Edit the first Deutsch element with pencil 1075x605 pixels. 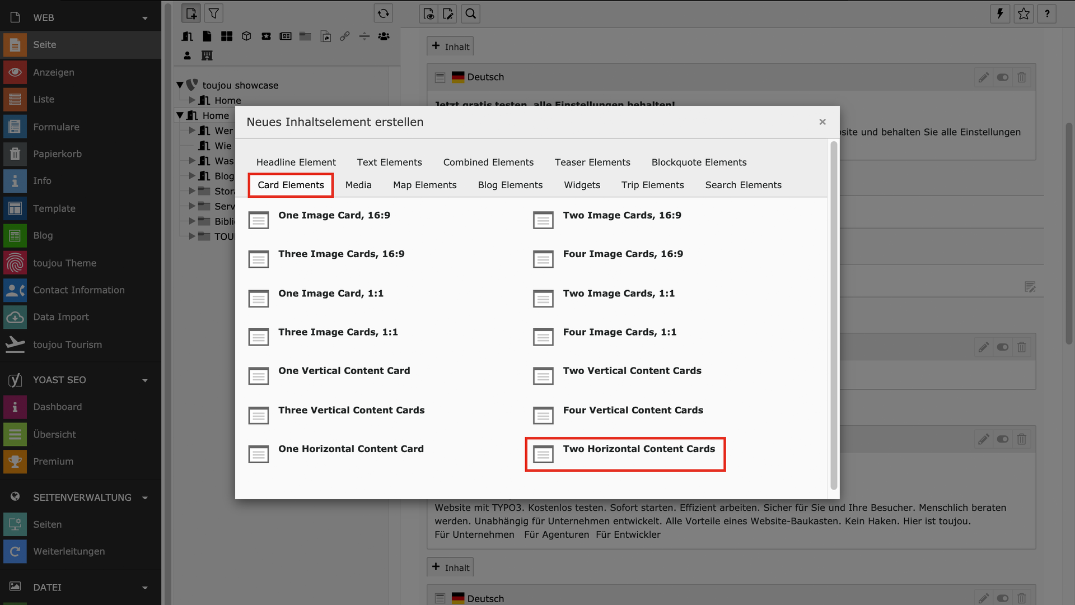(984, 77)
